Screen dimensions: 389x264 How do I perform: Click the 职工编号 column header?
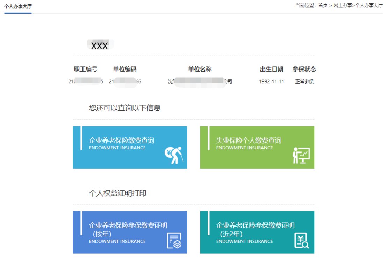[x=86, y=69]
